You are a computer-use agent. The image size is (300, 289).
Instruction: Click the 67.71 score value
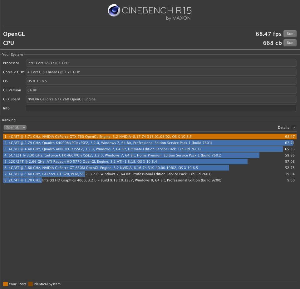pyautogui.click(x=290, y=143)
